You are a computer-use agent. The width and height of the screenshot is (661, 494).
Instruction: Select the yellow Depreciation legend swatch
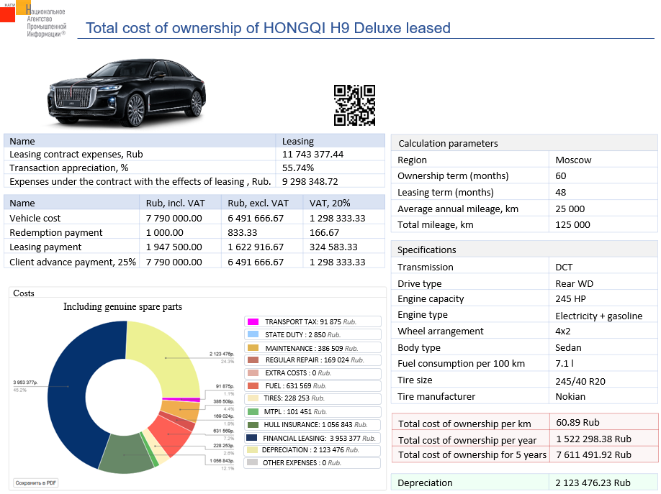tap(252, 450)
